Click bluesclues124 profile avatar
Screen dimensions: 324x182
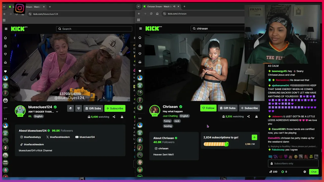[x=20, y=111]
